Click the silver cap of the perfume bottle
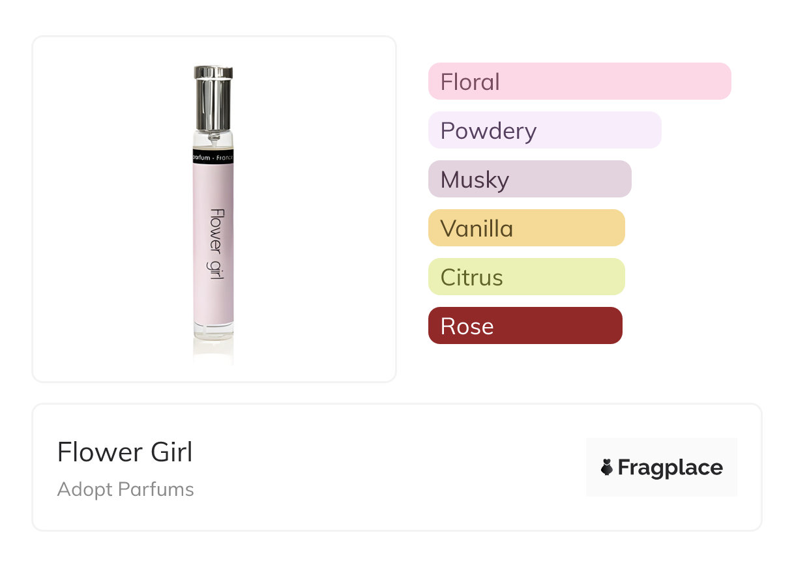The image size is (794, 563). click(x=213, y=98)
